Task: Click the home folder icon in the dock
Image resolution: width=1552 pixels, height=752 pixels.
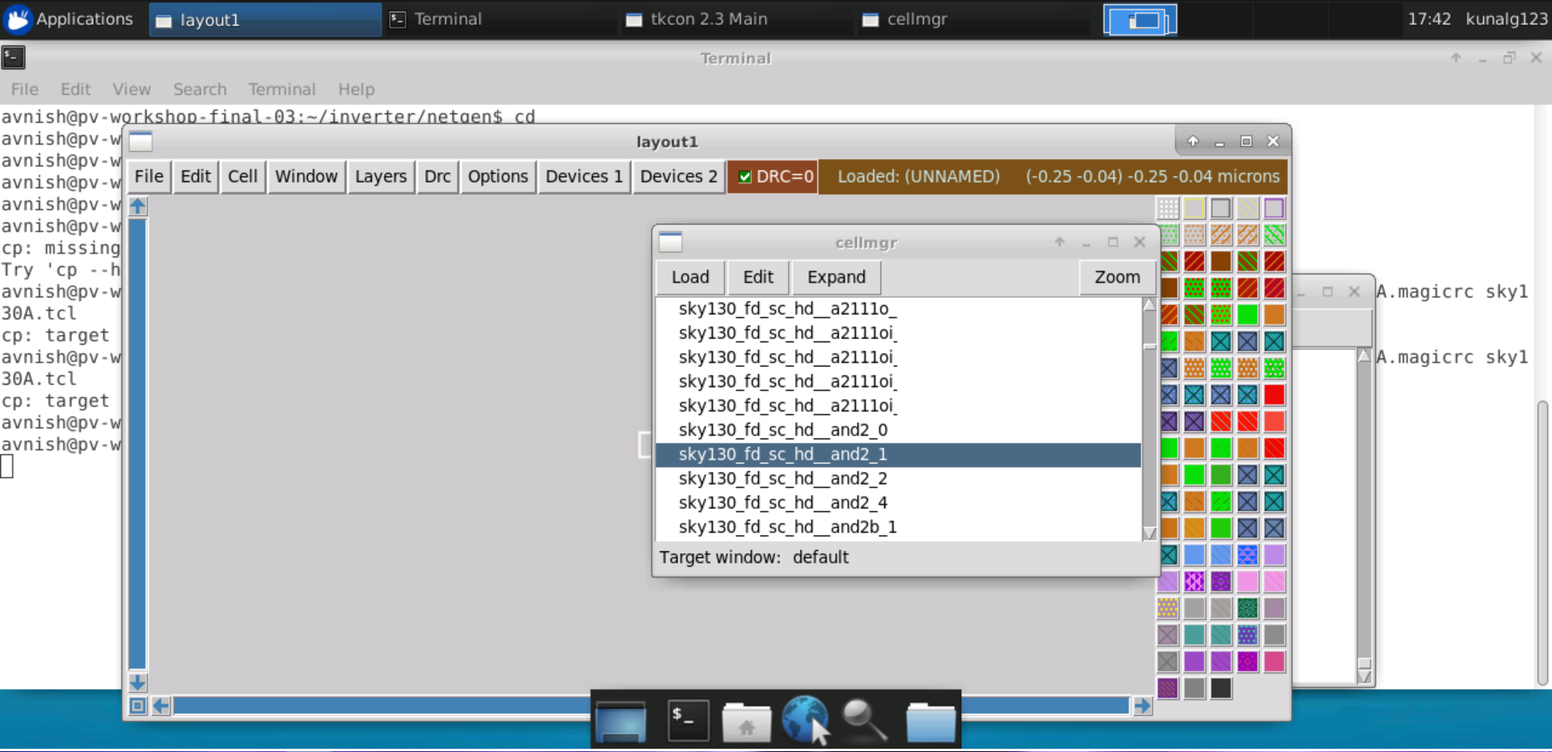Action: click(746, 720)
